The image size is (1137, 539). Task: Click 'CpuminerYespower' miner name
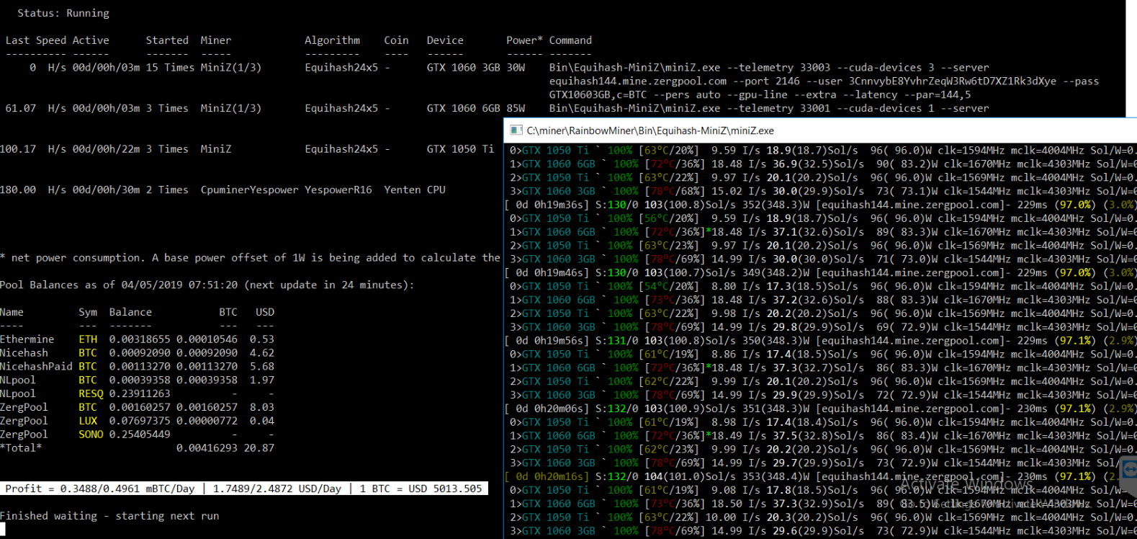249,190
